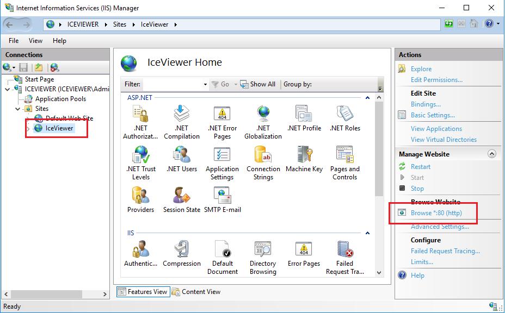Open the help icon dropdown in address bar
Image resolution: width=505 pixels, height=313 pixels.
pos(498,24)
